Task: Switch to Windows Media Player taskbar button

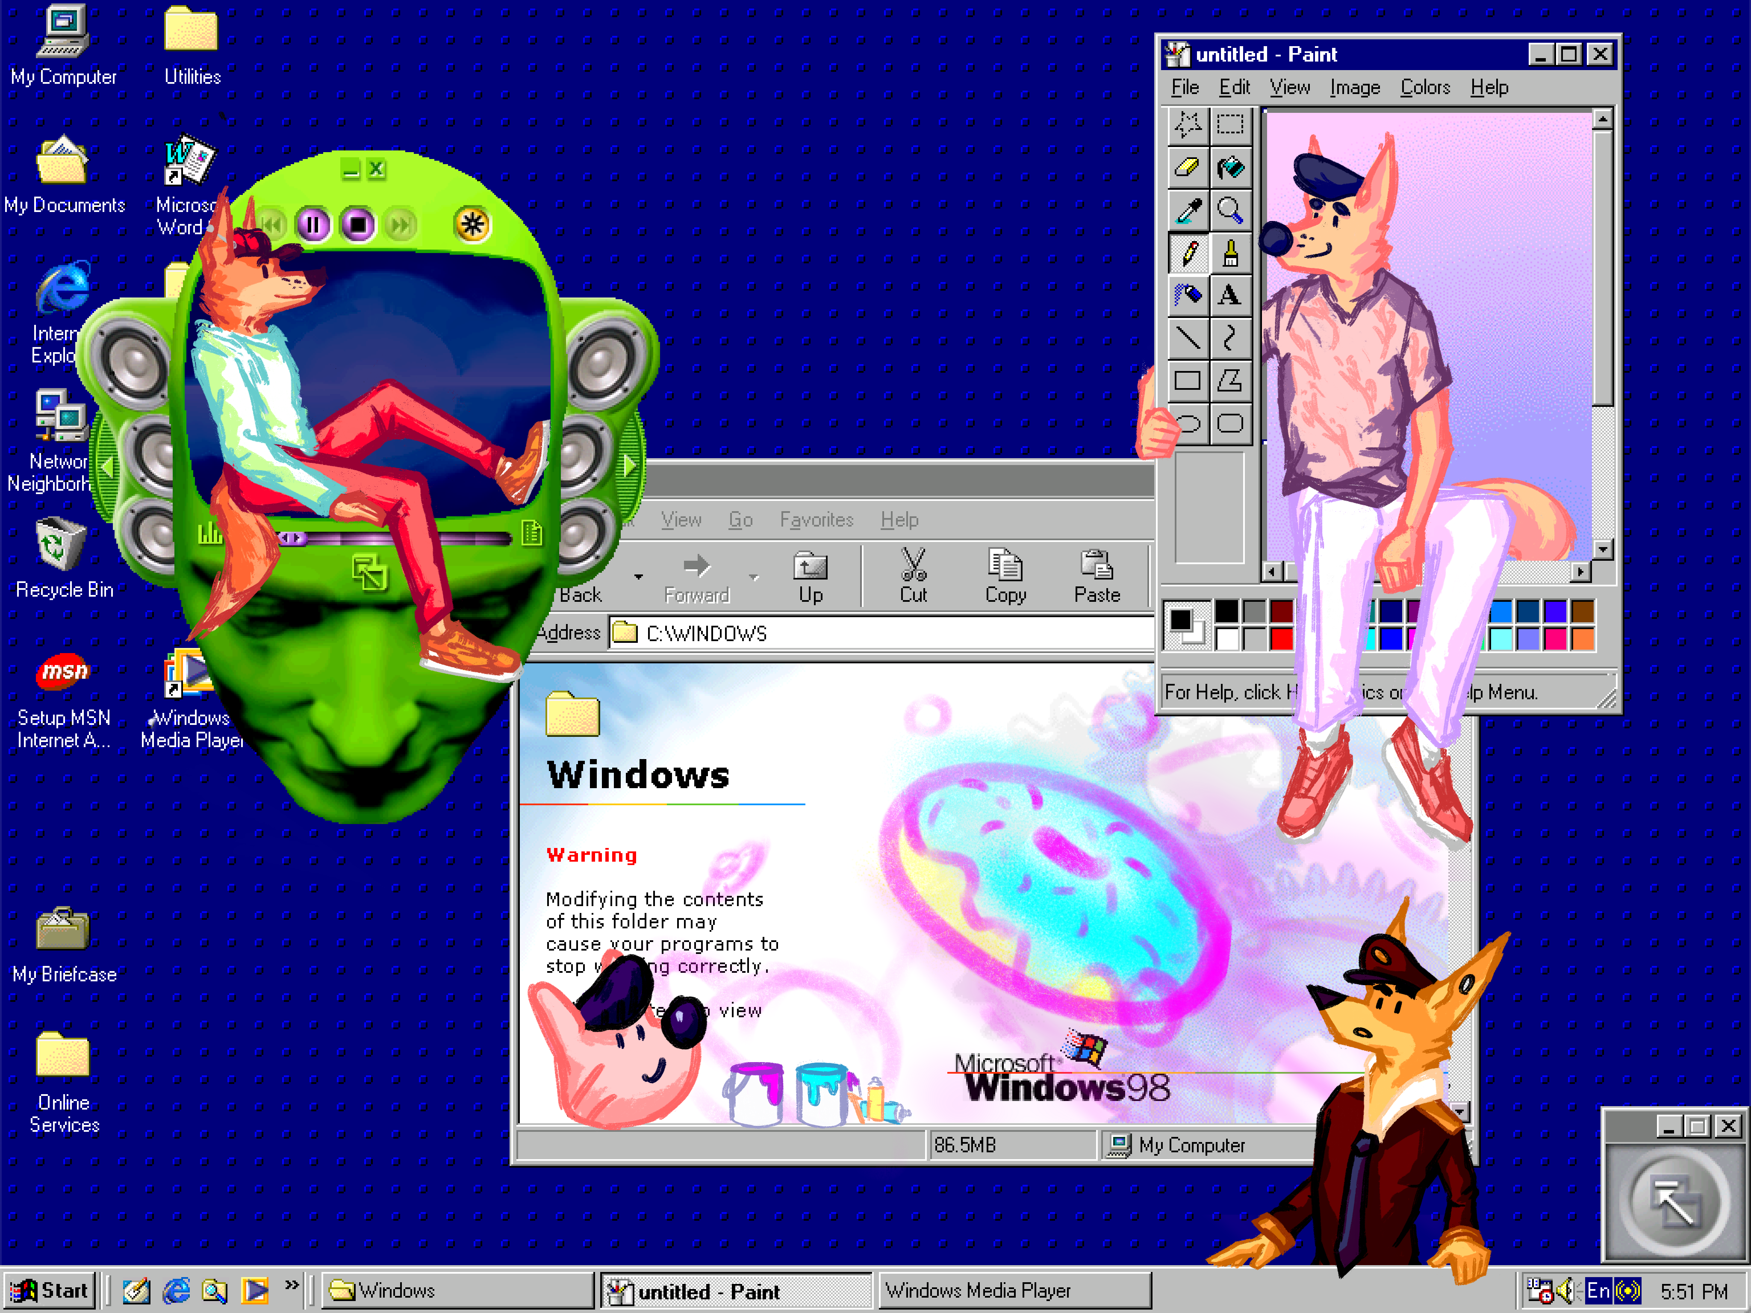Action: pyautogui.click(x=1014, y=1291)
